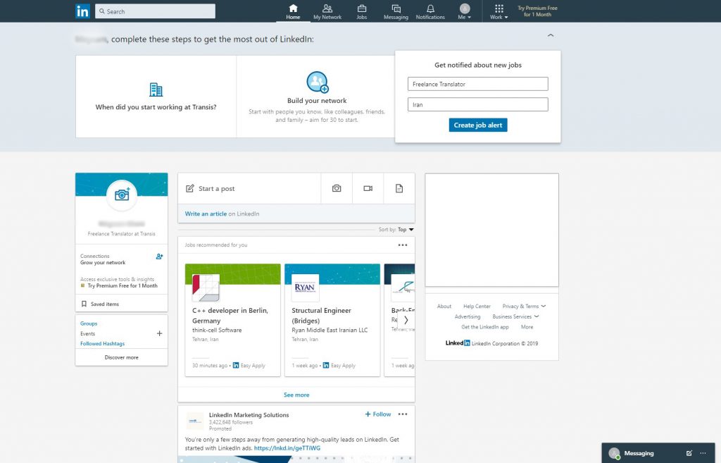The height and width of the screenshot is (463, 721).
Task: Follow LinkedIn Marketing Solutions
Action: [378, 414]
